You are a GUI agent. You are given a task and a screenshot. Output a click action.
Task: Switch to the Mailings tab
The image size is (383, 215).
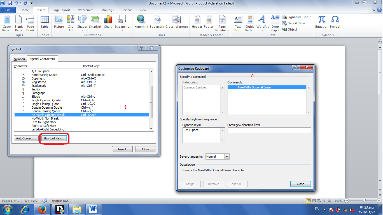click(108, 10)
